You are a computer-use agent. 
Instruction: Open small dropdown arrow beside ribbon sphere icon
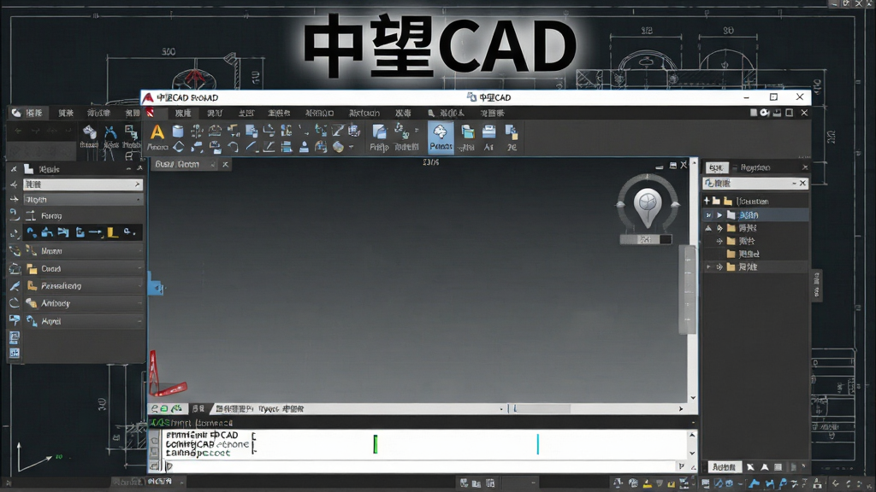352,147
